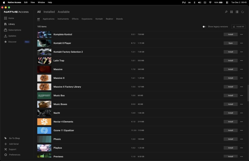The width and height of the screenshot is (249, 161).
Task: Select the Expansions filter tab
Action: pyautogui.click(x=87, y=19)
